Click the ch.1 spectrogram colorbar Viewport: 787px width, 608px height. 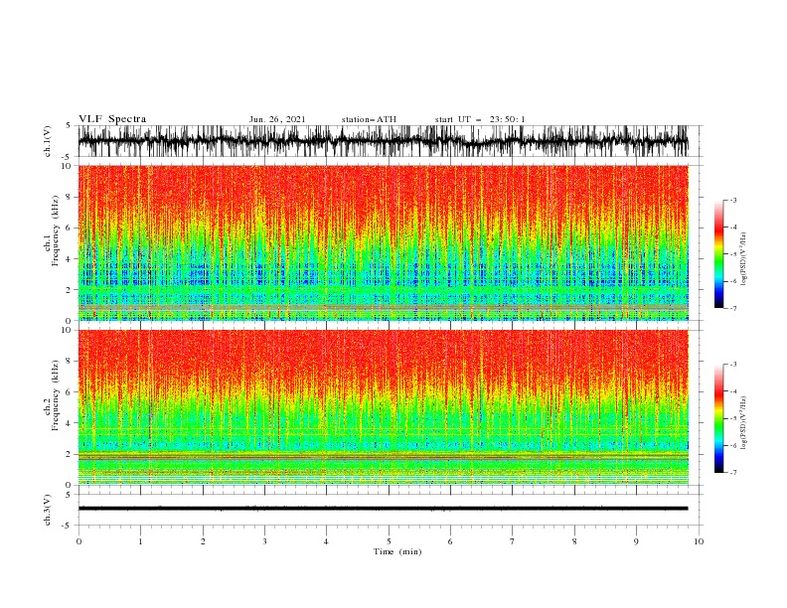[718, 254]
